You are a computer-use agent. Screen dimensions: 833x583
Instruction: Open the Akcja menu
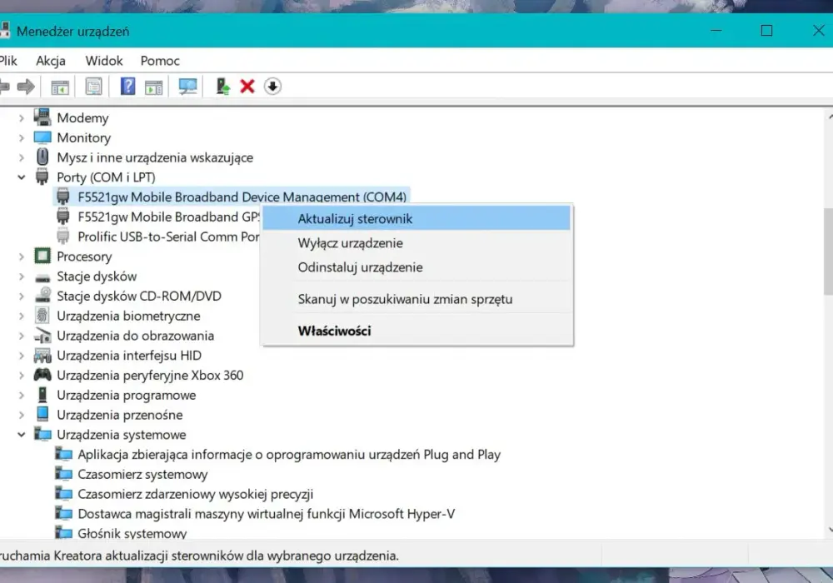pos(51,61)
